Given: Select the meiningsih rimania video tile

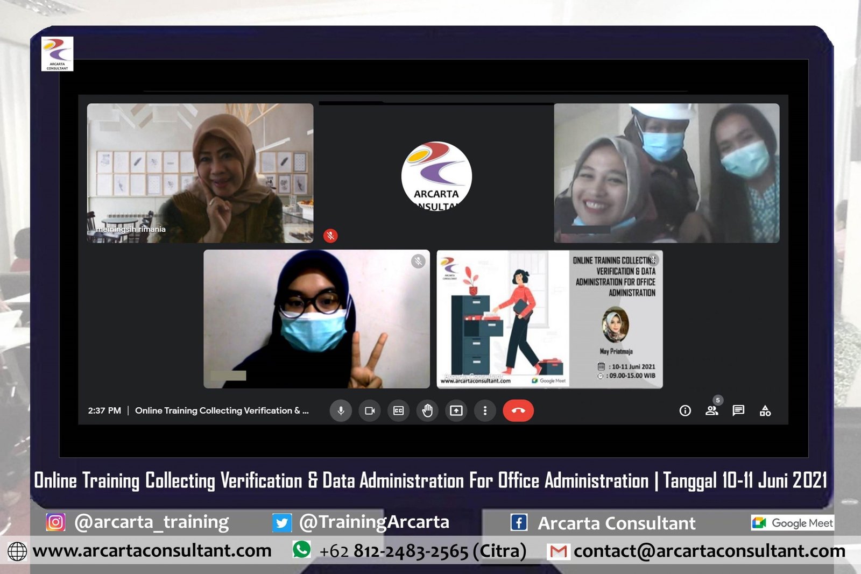Looking at the screenshot, I should point(200,173).
